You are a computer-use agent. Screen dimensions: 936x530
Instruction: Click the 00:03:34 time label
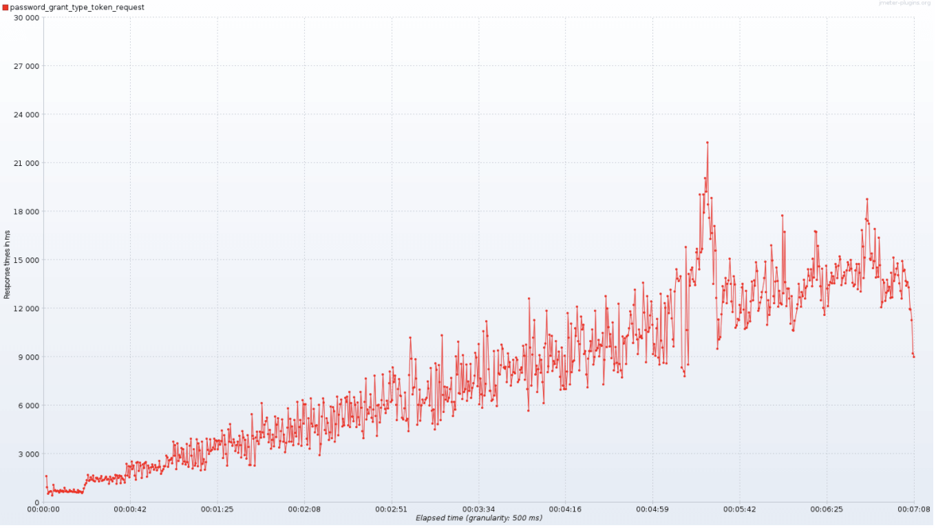tap(478, 509)
